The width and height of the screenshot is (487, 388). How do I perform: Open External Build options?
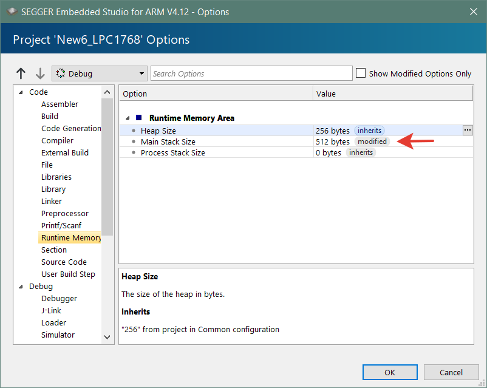tap(65, 152)
